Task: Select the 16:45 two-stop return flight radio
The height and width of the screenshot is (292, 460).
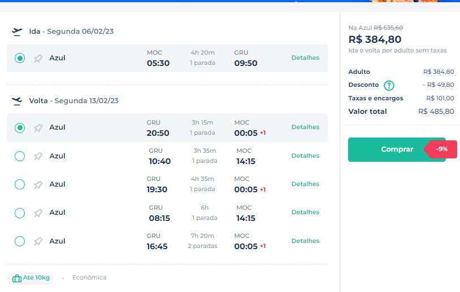Action: pos(20,241)
